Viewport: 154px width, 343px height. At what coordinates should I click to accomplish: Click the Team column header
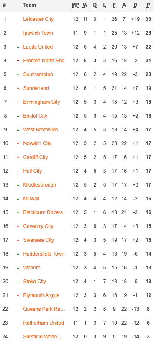tap(29, 5)
